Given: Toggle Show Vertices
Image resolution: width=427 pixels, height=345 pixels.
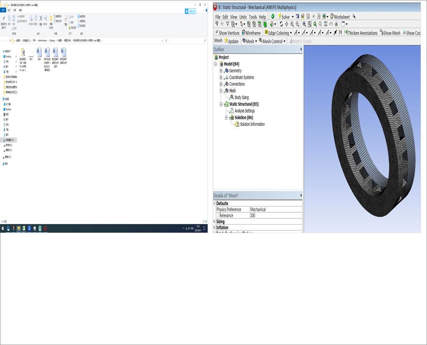Looking at the screenshot, I should click(227, 33).
